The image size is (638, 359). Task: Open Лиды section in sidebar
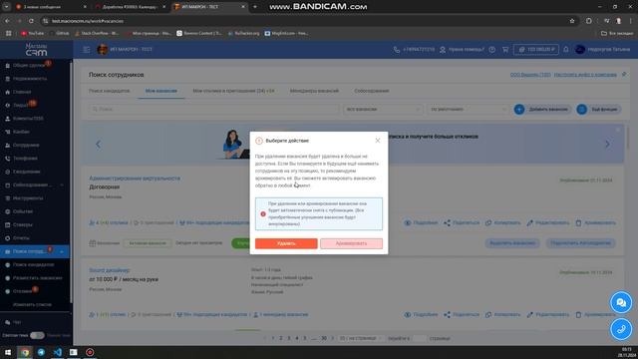[20, 105]
